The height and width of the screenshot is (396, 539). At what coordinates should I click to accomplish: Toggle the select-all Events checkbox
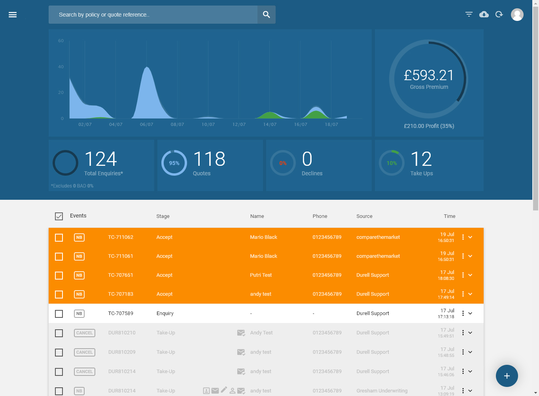59,216
